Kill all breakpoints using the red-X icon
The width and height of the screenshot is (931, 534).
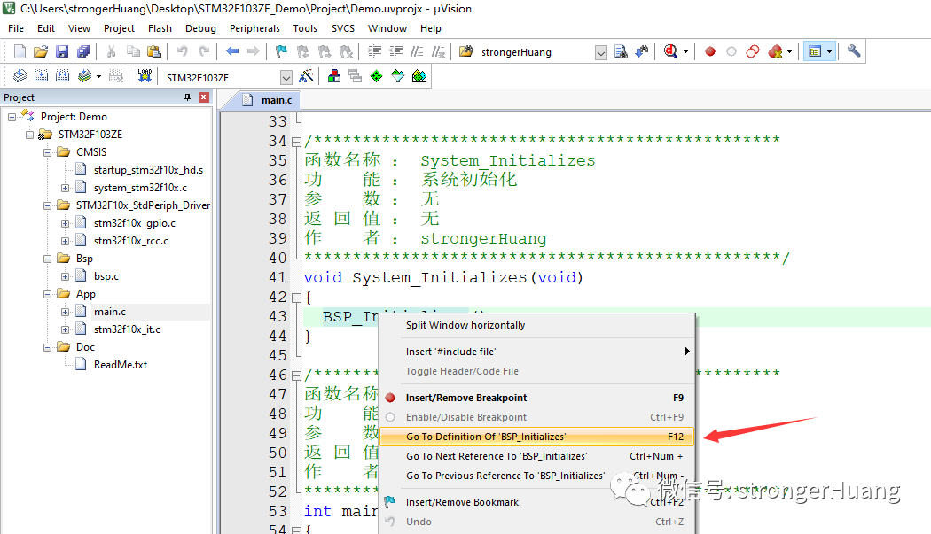775,51
